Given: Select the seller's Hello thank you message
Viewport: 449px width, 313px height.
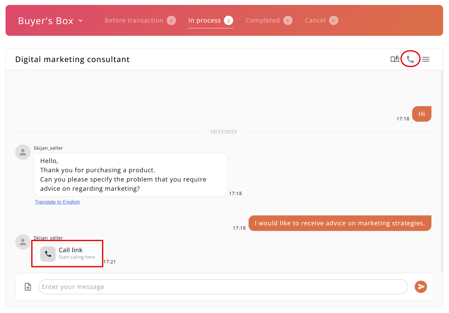Looking at the screenshot, I should tap(130, 175).
